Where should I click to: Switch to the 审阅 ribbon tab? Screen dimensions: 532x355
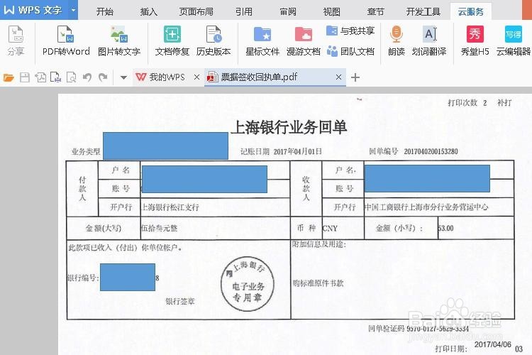click(288, 12)
